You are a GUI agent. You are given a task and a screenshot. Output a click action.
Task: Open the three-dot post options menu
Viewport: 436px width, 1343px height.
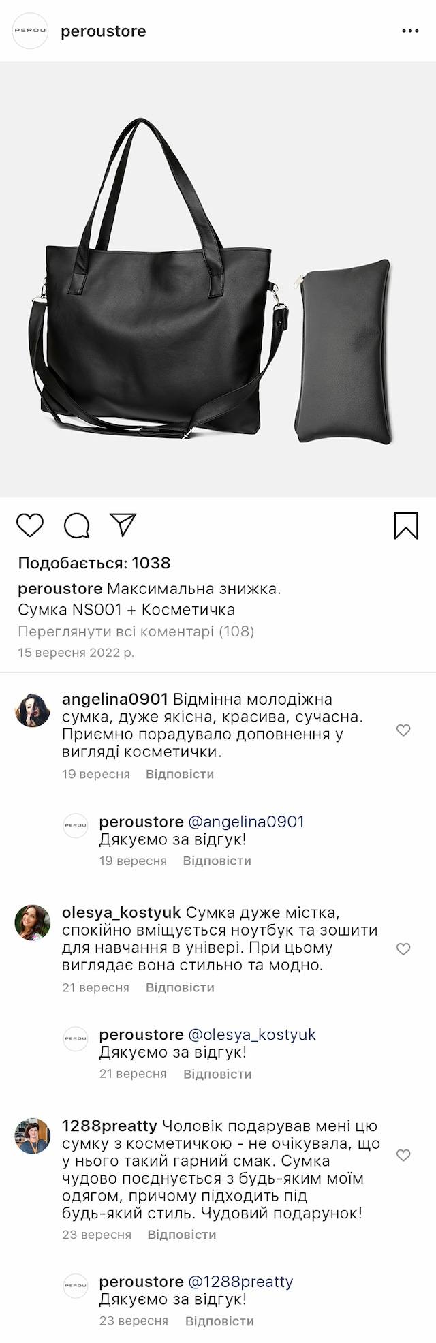pyautogui.click(x=410, y=31)
